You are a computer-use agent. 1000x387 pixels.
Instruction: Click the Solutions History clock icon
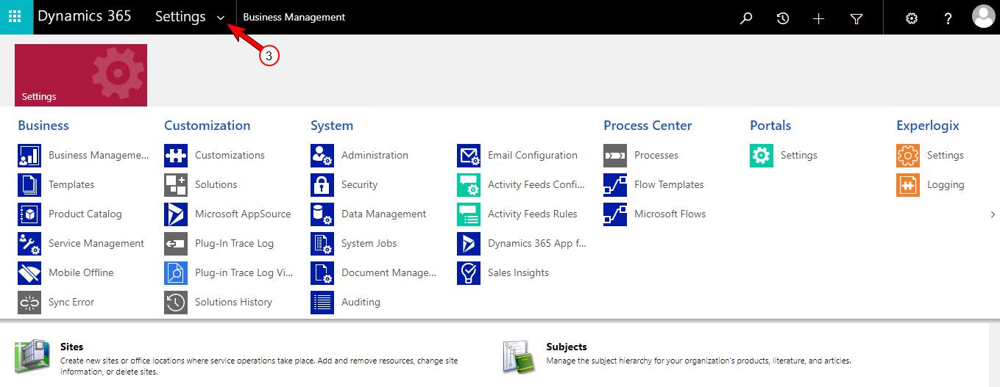coord(176,303)
